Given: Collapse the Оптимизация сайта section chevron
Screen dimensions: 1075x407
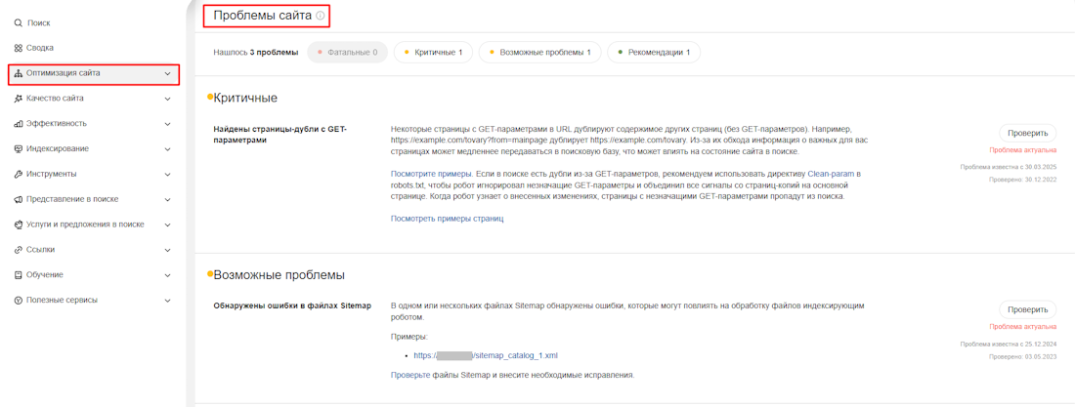Looking at the screenshot, I should (x=167, y=73).
